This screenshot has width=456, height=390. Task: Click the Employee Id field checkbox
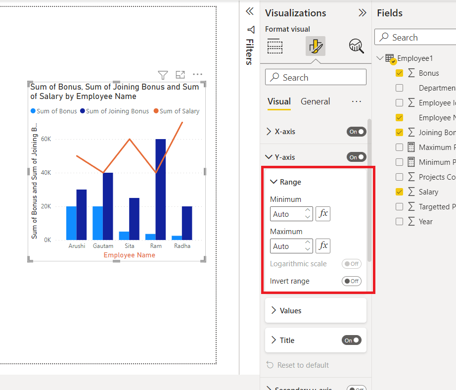[x=399, y=103]
